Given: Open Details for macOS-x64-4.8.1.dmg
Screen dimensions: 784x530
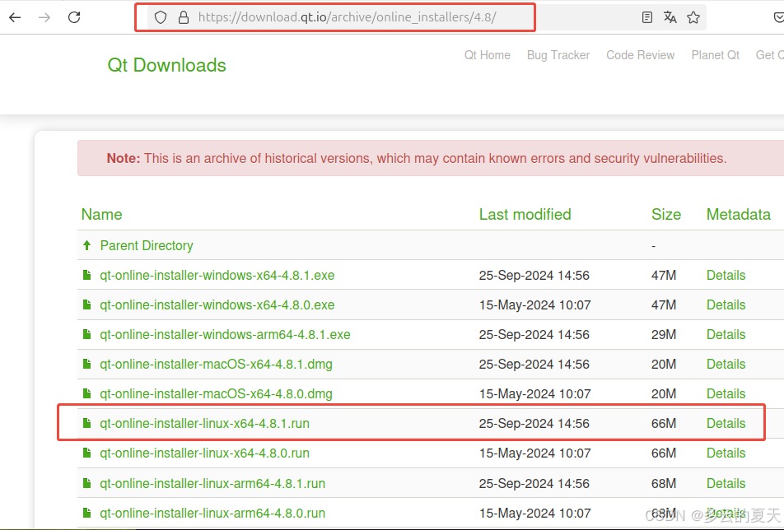Looking at the screenshot, I should (x=726, y=364).
